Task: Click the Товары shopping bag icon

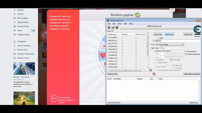Action: [x=15, y=35]
